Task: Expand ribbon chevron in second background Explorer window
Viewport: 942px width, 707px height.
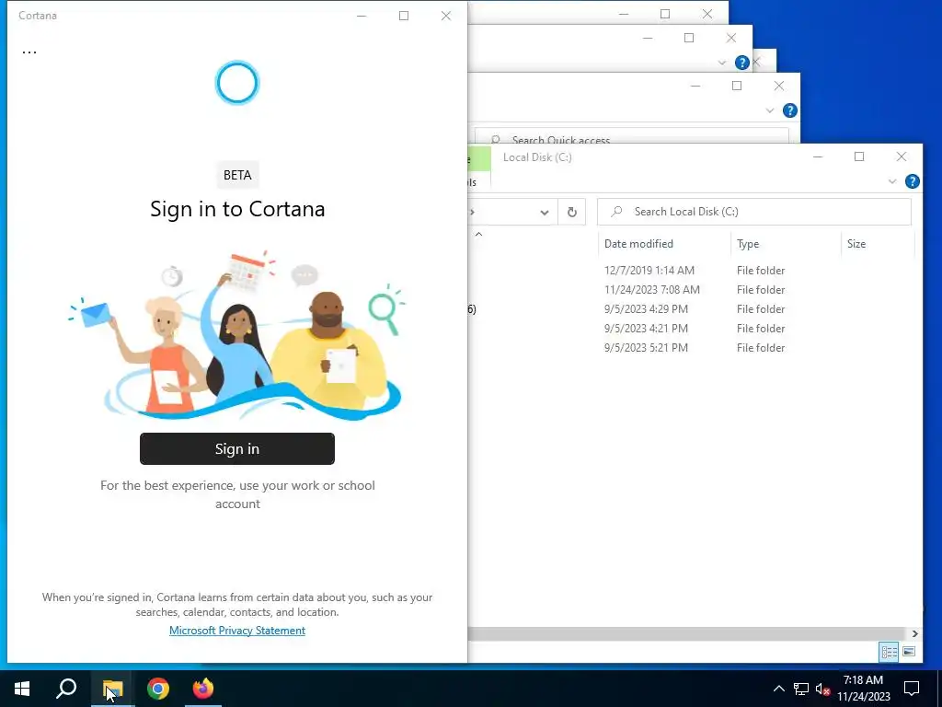Action: click(x=722, y=63)
